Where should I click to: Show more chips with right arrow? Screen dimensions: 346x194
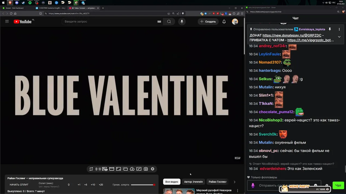(x=234, y=182)
